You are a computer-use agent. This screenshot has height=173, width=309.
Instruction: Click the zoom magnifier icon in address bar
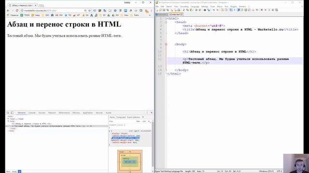85,11
